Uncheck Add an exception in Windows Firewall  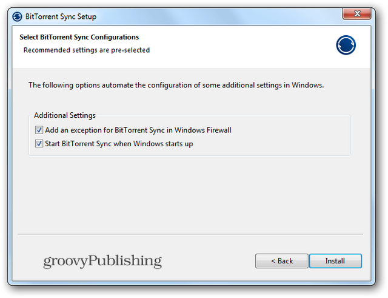(39, 130)
